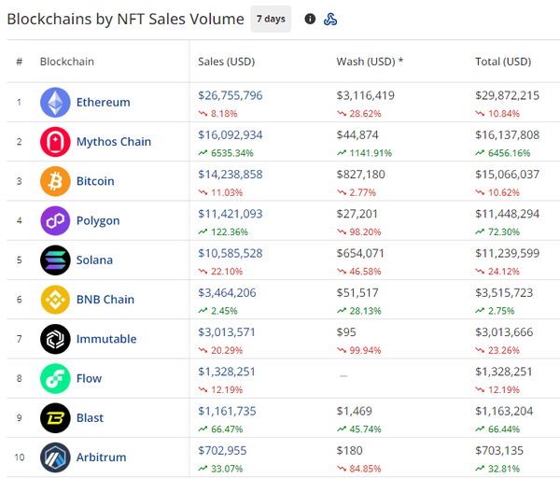560x478 pixels.
Task: Open the info icon next to 7 days
Action: (x=310, y=20)
